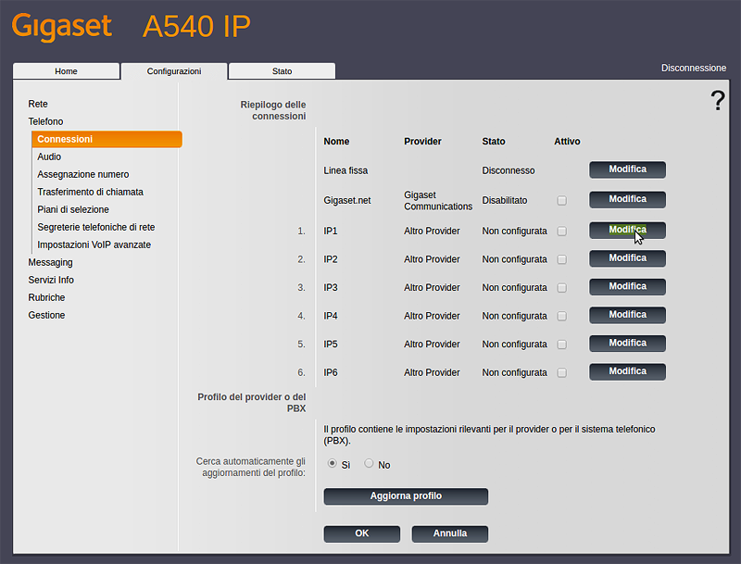
Task: Open Servizi Info in the sidebar
Action: [x=51, y=280]
